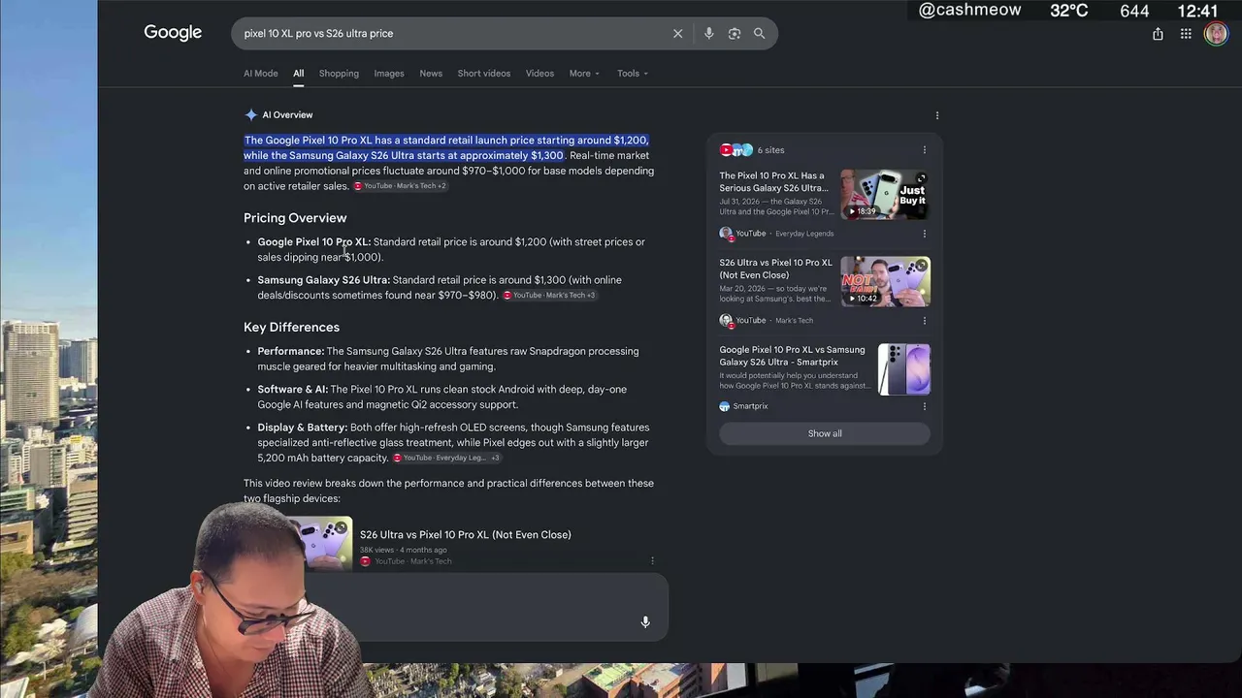This screenshot has height=698, width=1242.
Task: Click the 'Key Differences' heading
Action: click(291, 328)
